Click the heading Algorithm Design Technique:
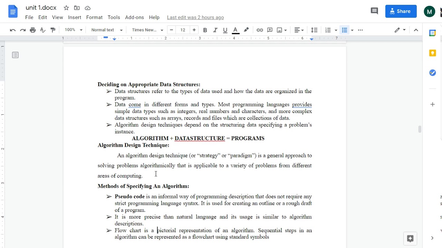This screenshot has width=442, height=248. pyautogui.click(x=133, y=145)
